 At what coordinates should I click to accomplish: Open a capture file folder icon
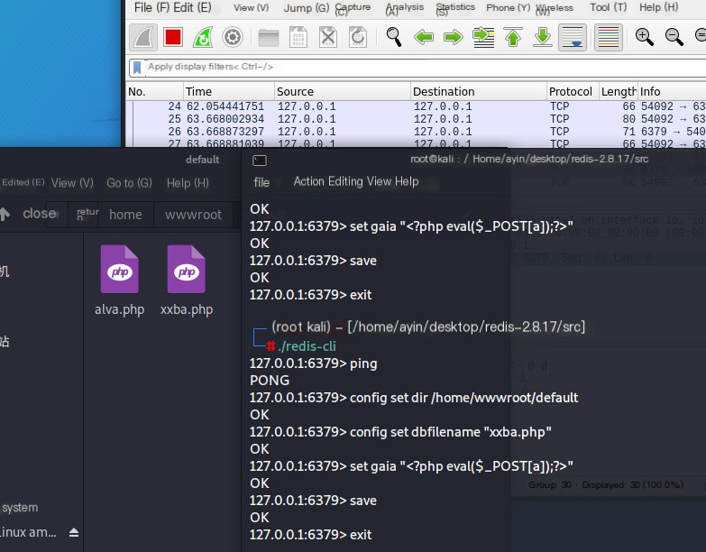coord(269,38)
